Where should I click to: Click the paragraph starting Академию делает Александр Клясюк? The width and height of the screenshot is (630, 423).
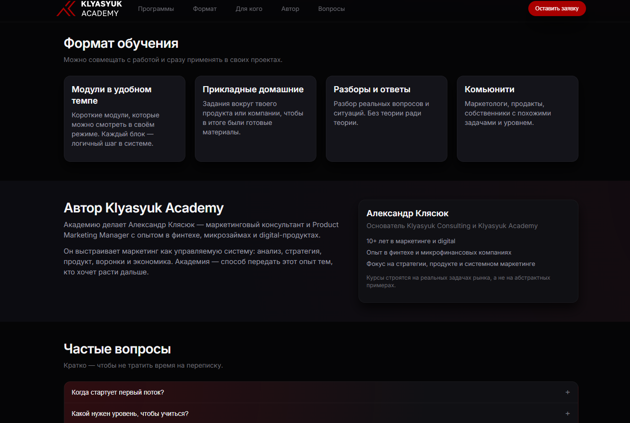[201, 230]
